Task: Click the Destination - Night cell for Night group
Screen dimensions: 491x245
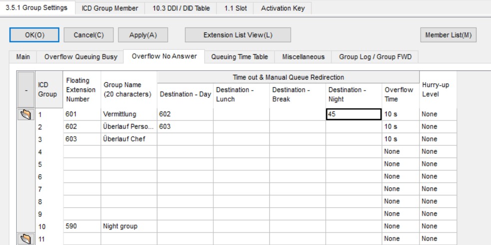Action: coord(354,226)
